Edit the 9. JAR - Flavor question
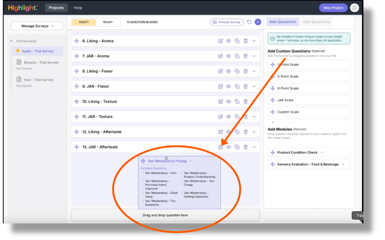 click(220, 86)
